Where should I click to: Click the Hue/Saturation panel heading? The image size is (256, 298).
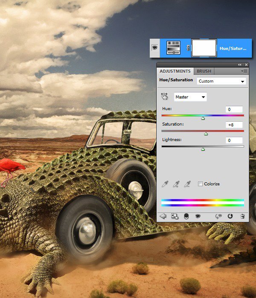[176, 80]
